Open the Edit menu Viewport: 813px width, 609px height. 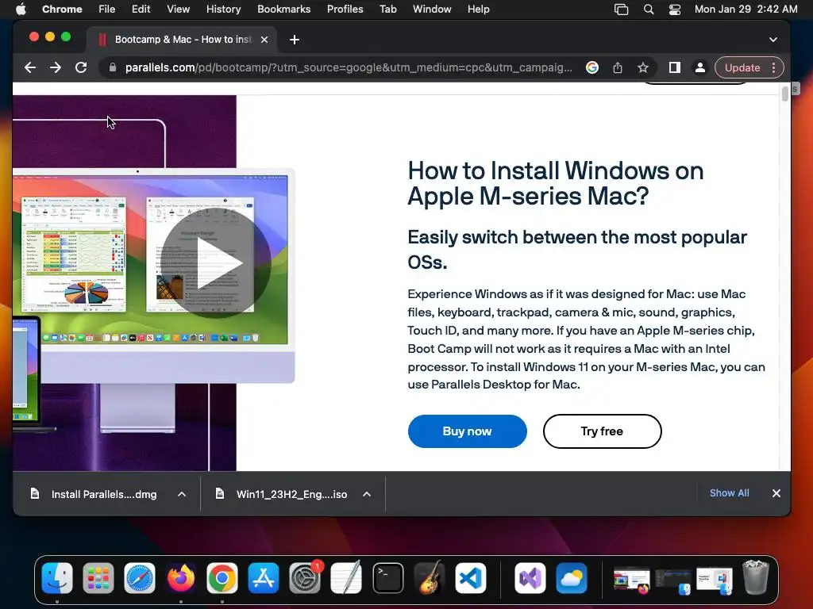point(141,10)
